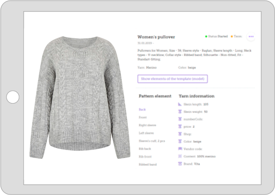This screenshot has height=195, width=275.
Task: Click the Color: beige text under description
Action: (x=187, y=68)
